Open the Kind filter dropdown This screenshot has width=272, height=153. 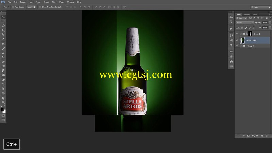241,18
